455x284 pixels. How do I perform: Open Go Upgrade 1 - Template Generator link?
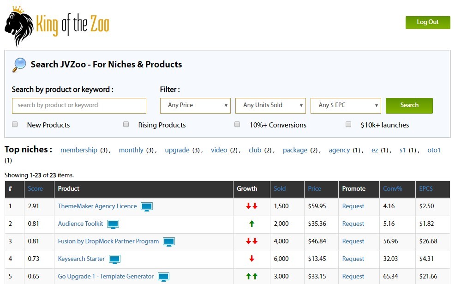click(x=106, y=276)
